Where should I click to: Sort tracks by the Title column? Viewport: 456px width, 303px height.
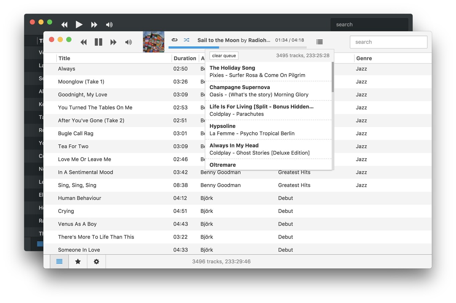64,58
